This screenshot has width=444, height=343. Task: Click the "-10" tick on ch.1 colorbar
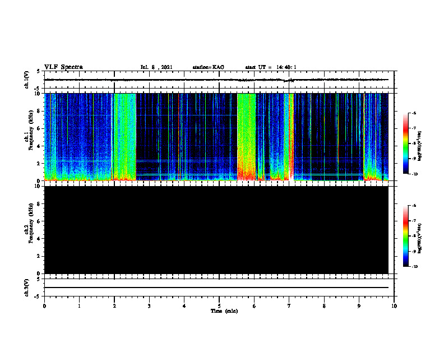(x=414, y=174)
